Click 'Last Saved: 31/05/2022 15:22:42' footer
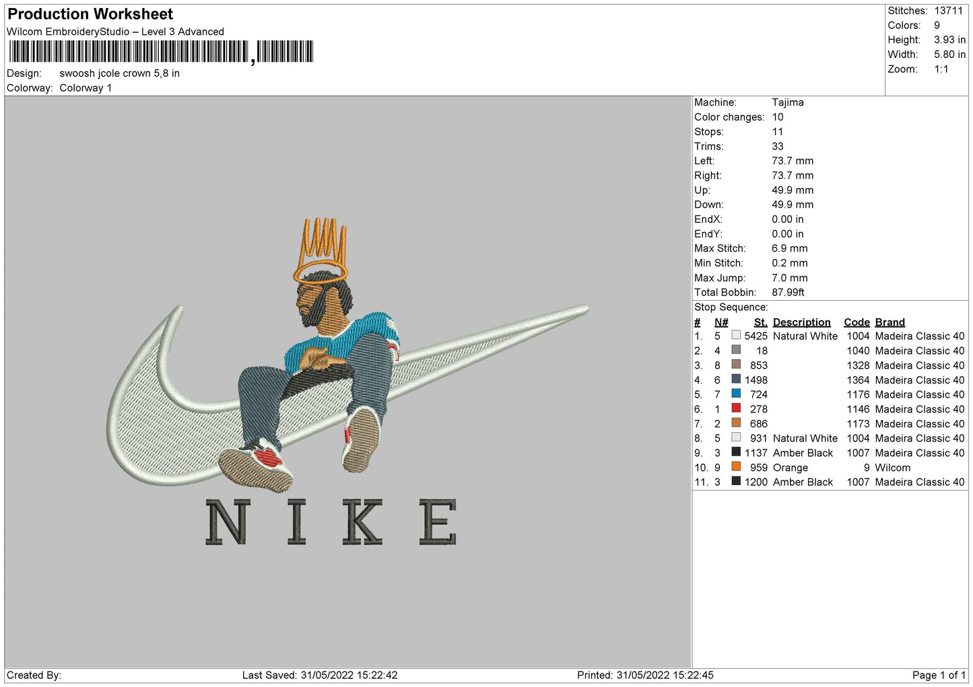The image size is (973, 687). (320, 675)
